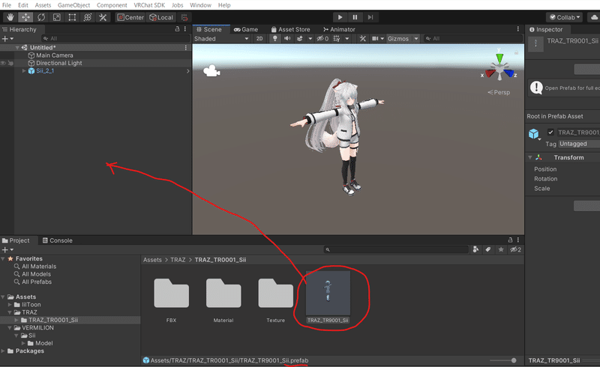Switch to the Animator tab

(339, 29)
